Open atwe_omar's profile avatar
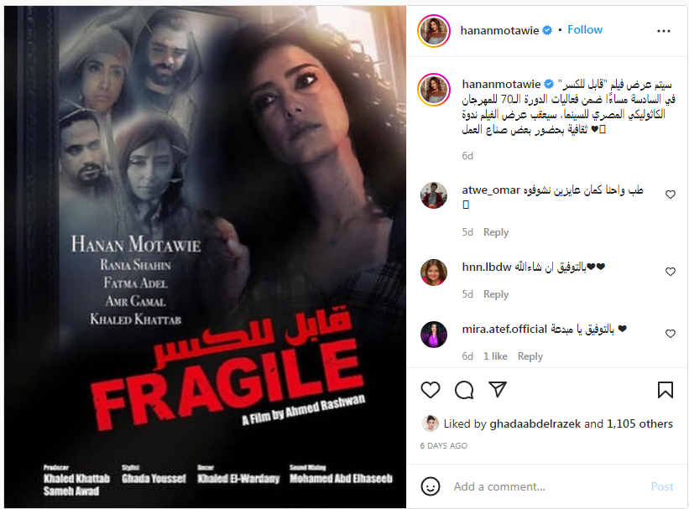This screenshot has width=689, height=509. point(434,195)
